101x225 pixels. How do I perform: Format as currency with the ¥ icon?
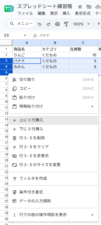[x=98, y=24]
